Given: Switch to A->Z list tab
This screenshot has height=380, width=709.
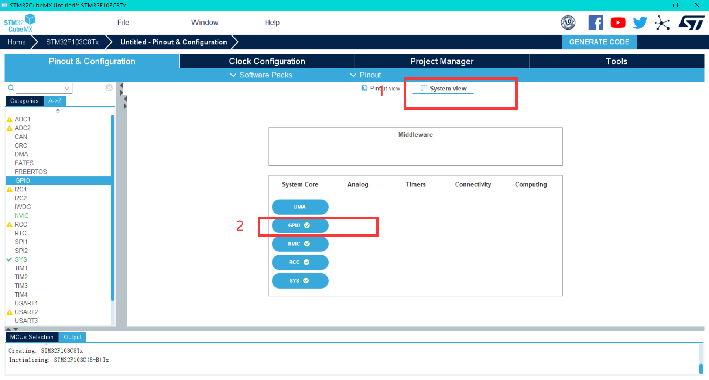Looking at the screenshot, I should pos(55,101).
